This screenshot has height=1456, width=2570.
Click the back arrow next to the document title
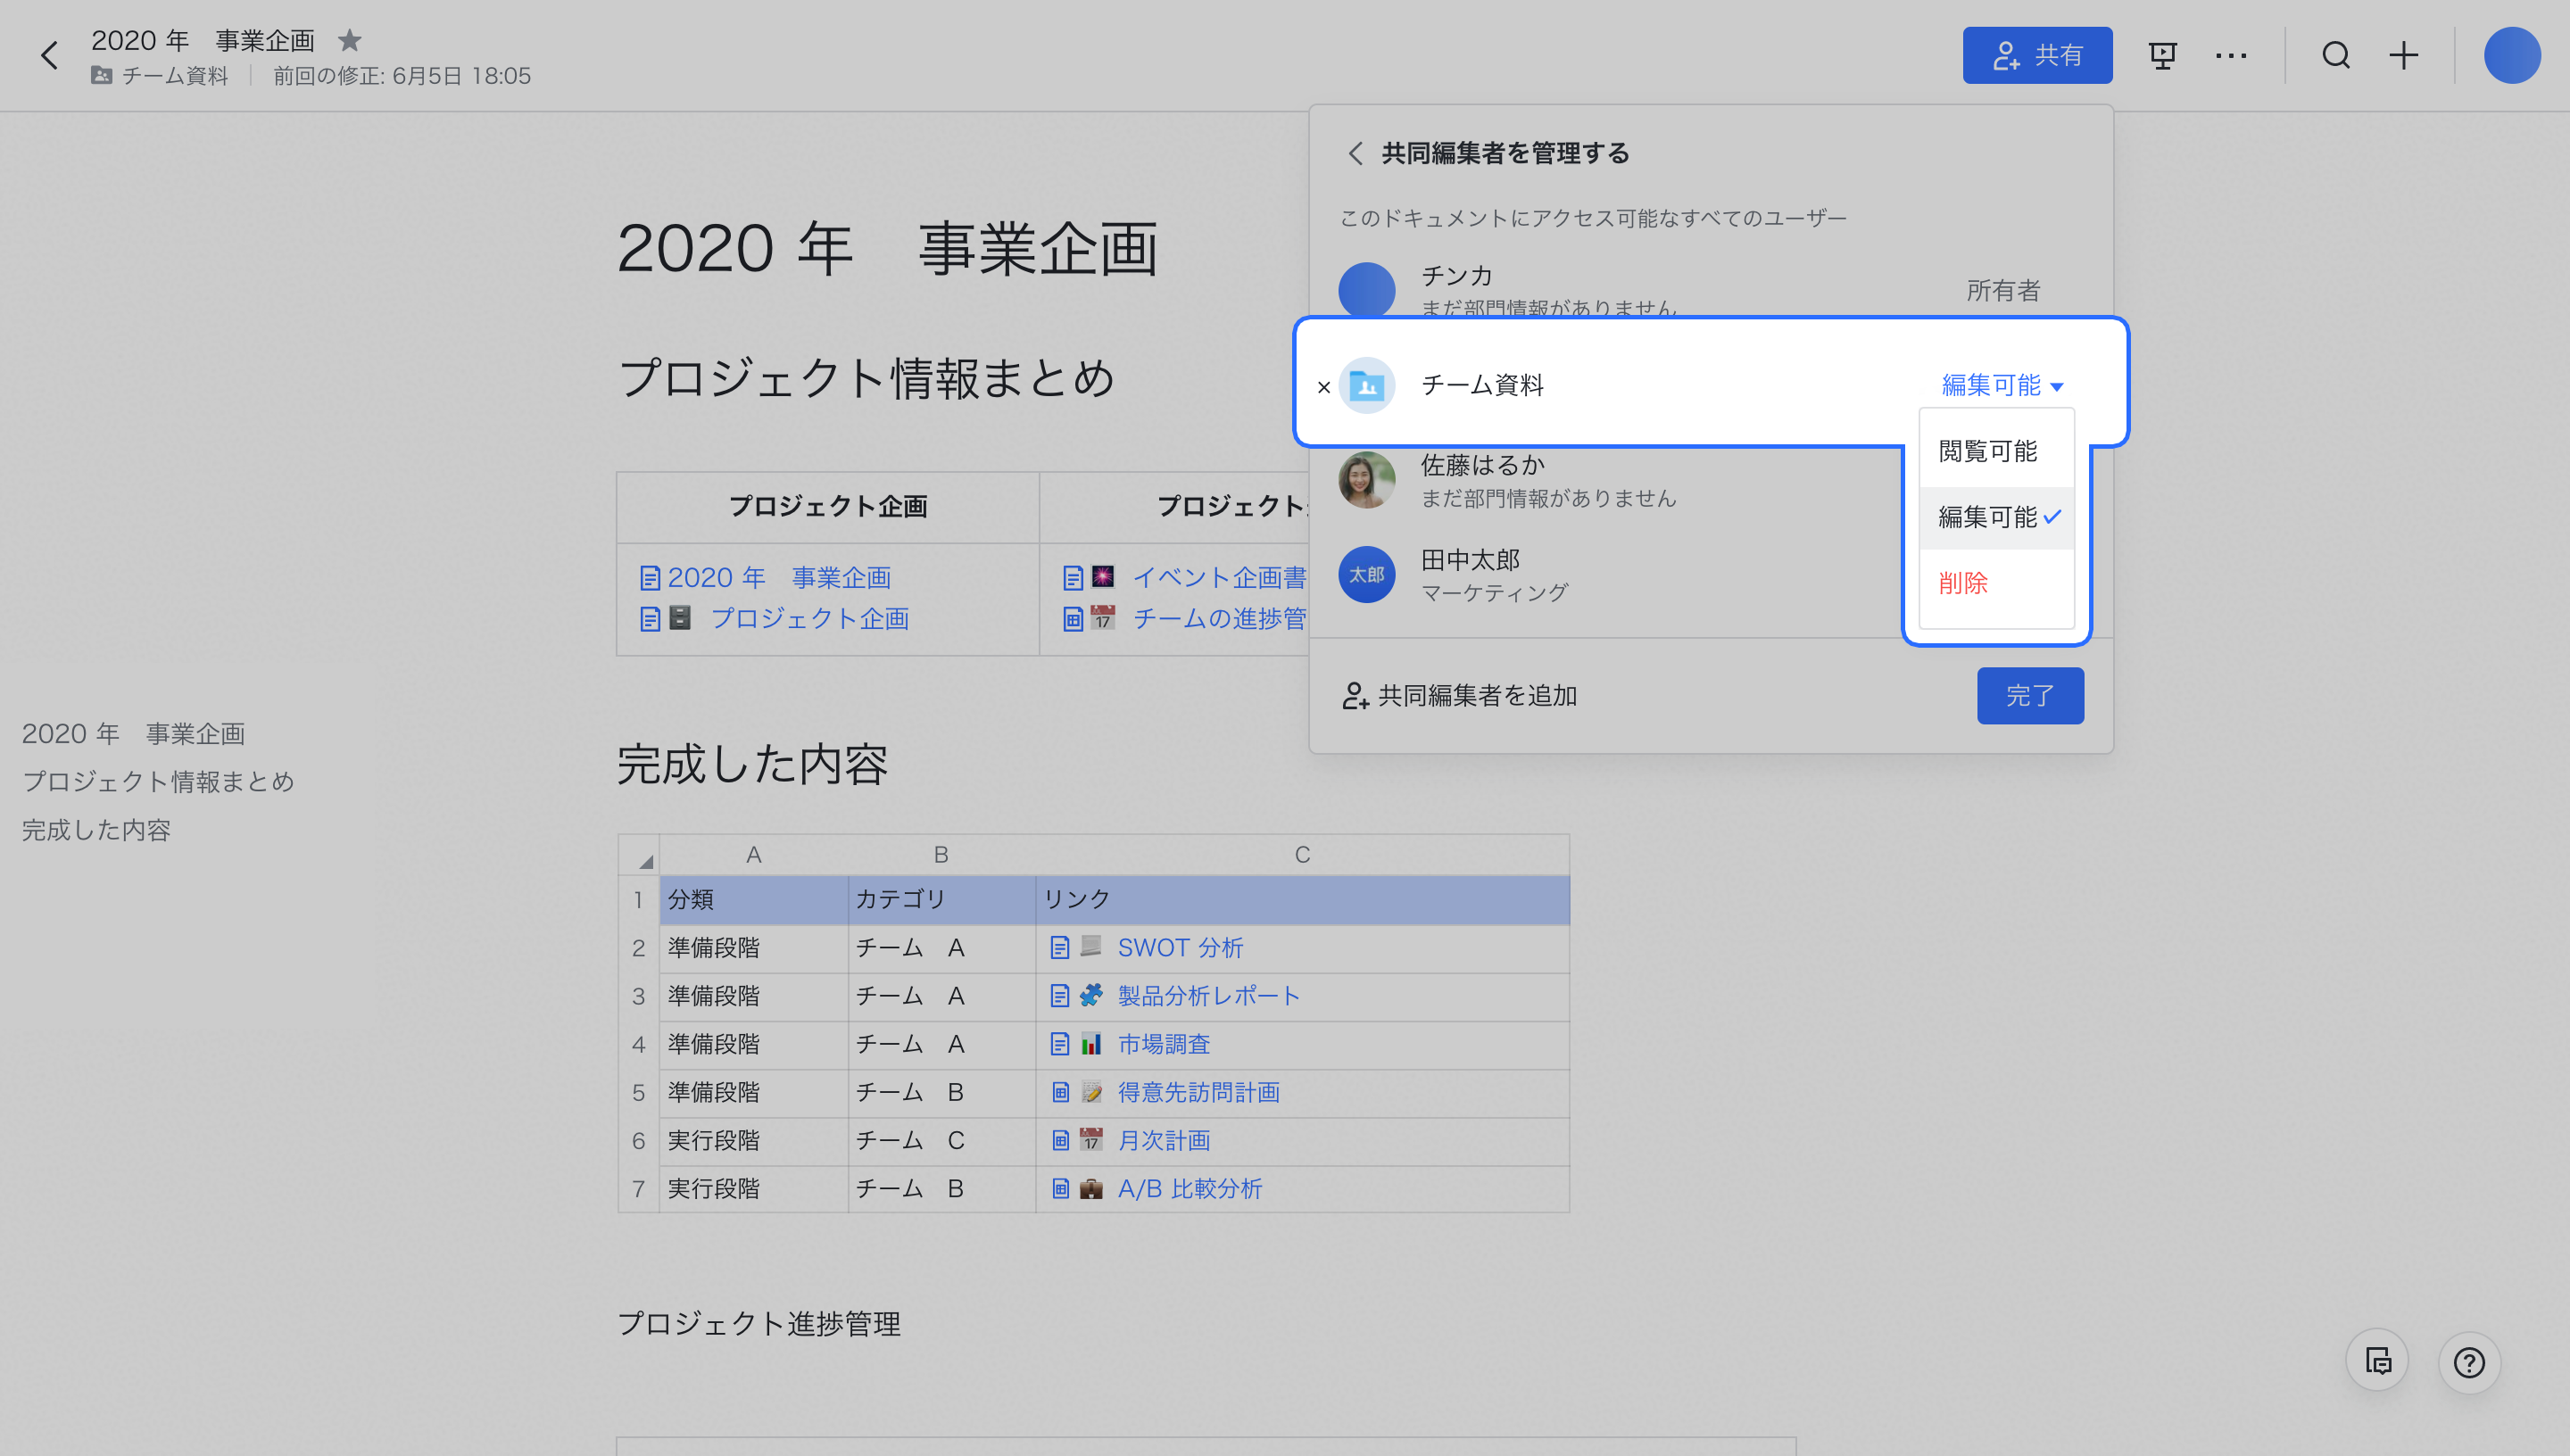[x=49, y=55]
